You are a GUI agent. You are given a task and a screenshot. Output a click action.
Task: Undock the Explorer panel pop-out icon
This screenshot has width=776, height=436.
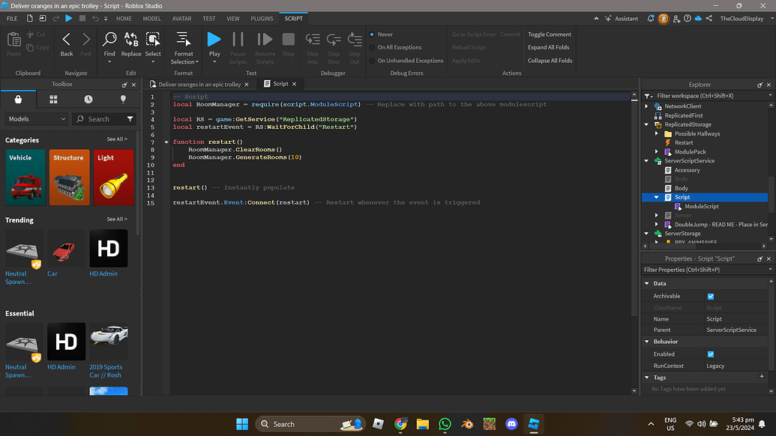coord(760,85)
